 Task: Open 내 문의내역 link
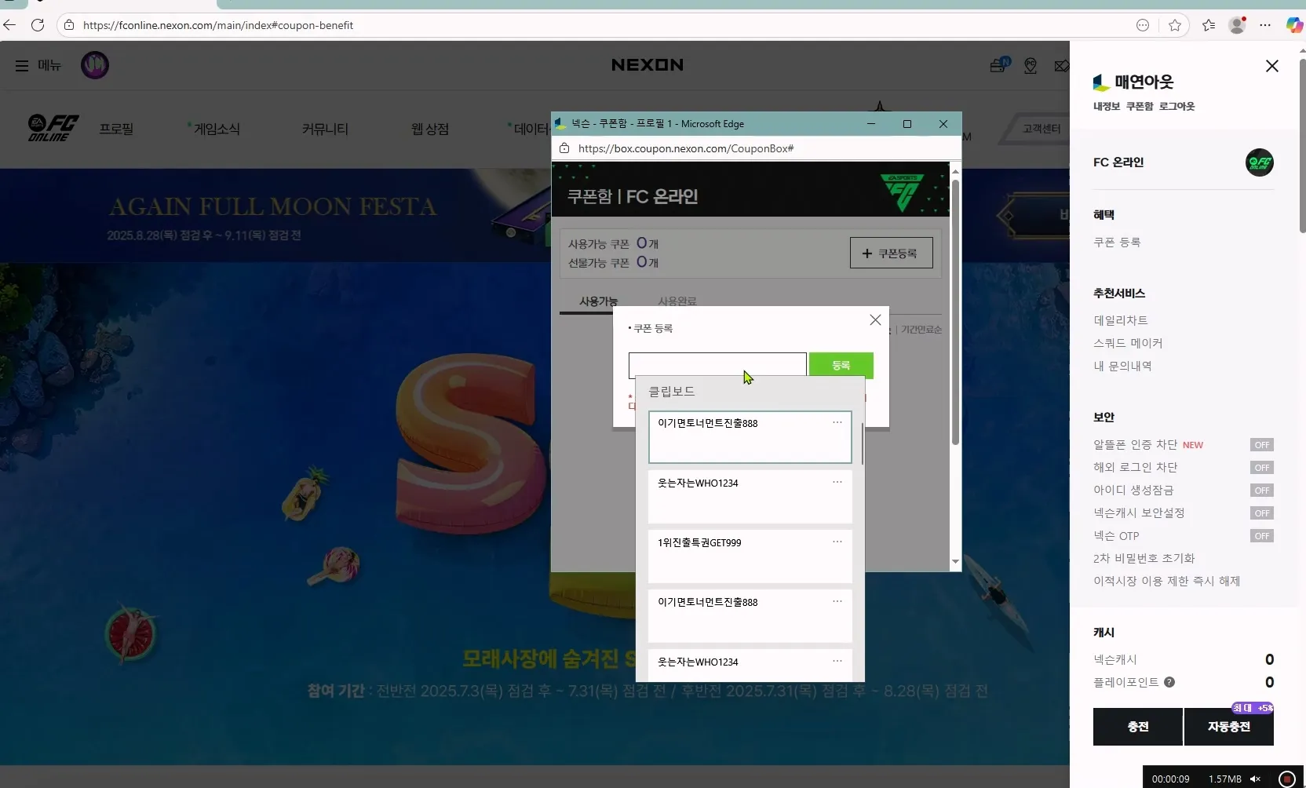click(1122, 366)
